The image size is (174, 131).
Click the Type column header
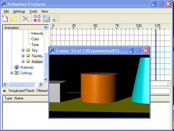(x=8, y=98)
